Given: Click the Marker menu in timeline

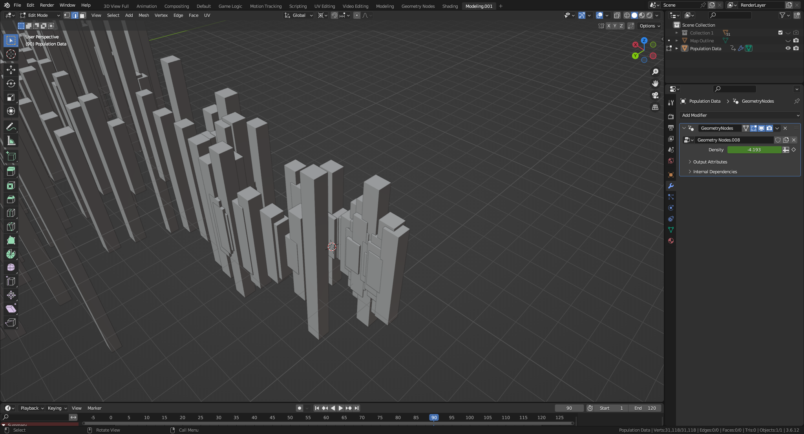Looking at the screenshot, I should [x=94, y=408].
